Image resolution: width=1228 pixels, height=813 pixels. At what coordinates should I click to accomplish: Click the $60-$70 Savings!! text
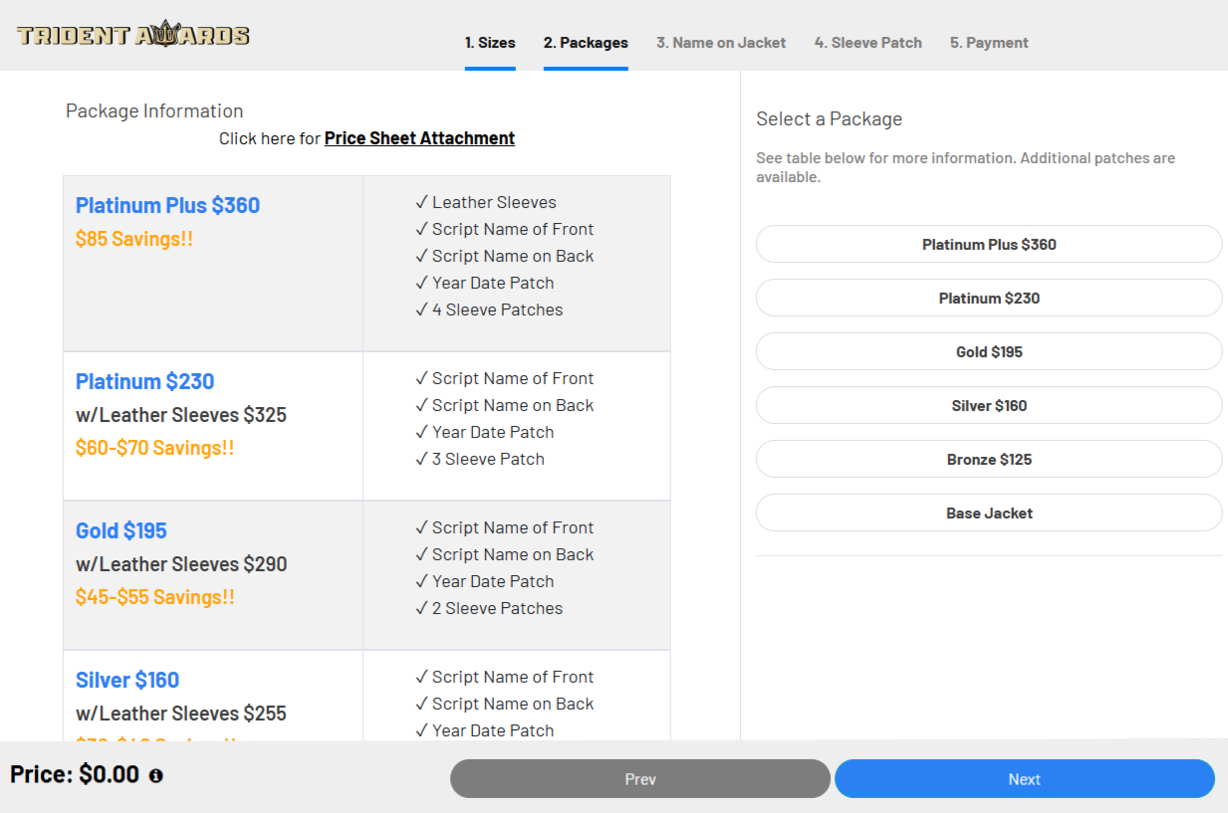(155, 448)
